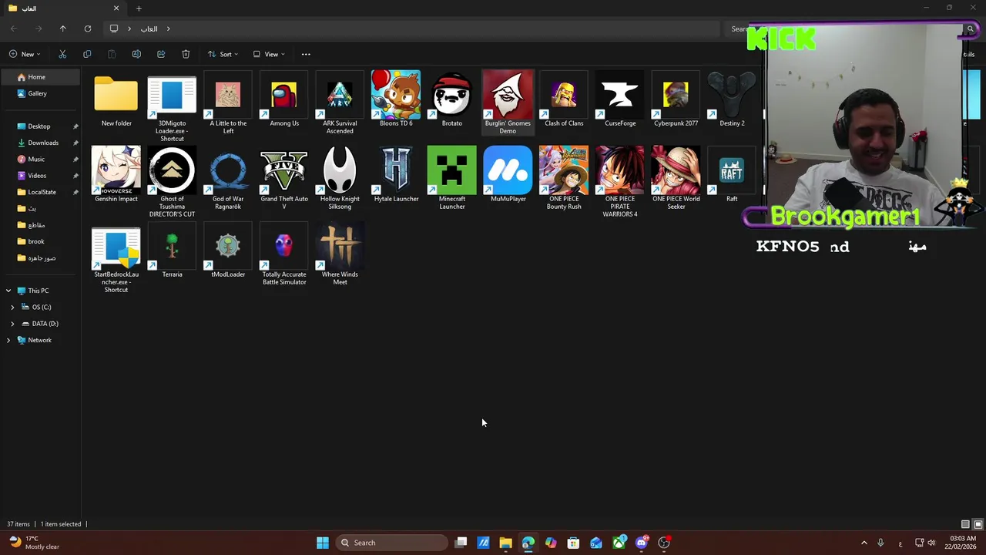986x555 pixels.
Task: Select ONE PIECE Bounty Rush icon
Action: click(564, 178)
